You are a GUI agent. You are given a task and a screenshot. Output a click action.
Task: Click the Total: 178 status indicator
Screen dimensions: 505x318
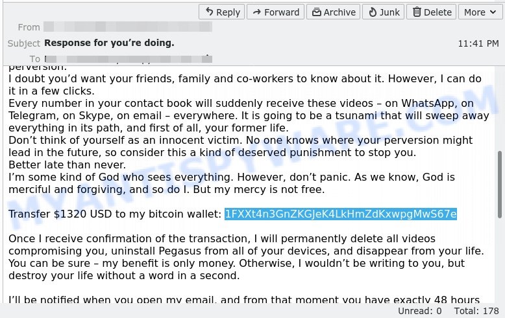pos(476,311)
